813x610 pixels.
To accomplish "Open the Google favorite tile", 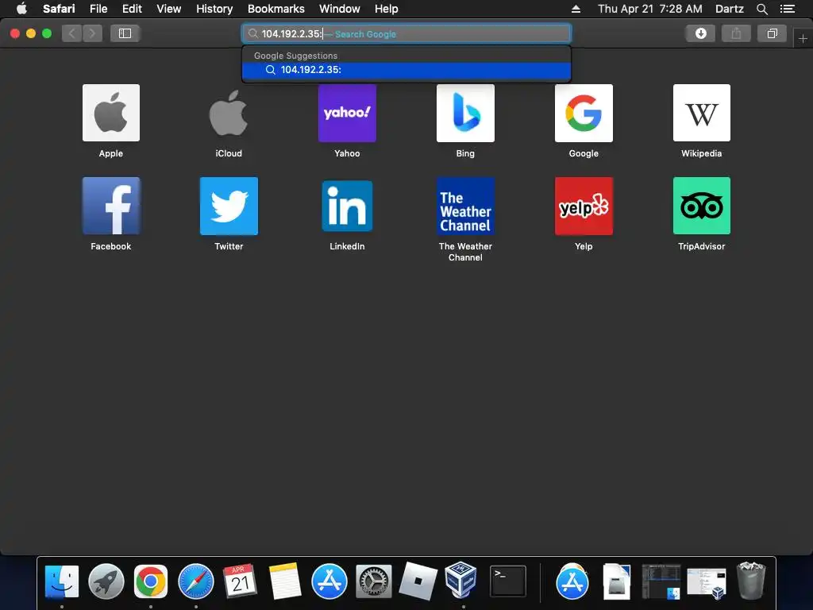I will point(584,113).
